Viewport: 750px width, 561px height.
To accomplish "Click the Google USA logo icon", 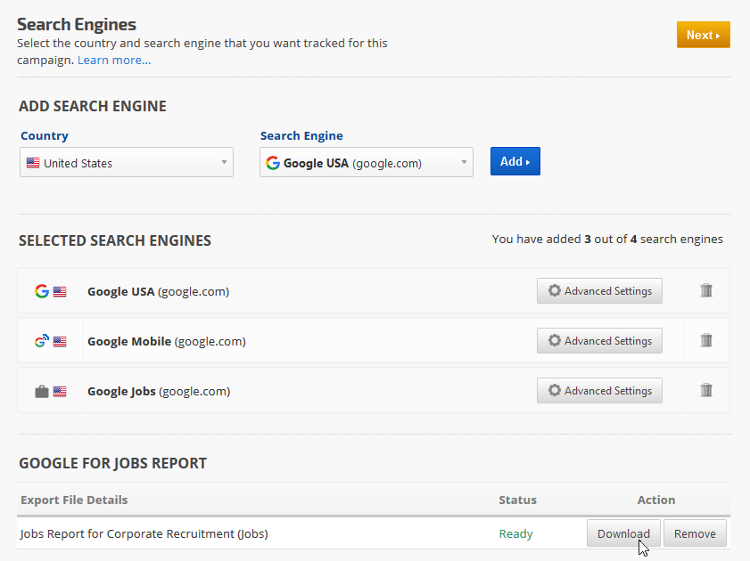I will (41, 291).
